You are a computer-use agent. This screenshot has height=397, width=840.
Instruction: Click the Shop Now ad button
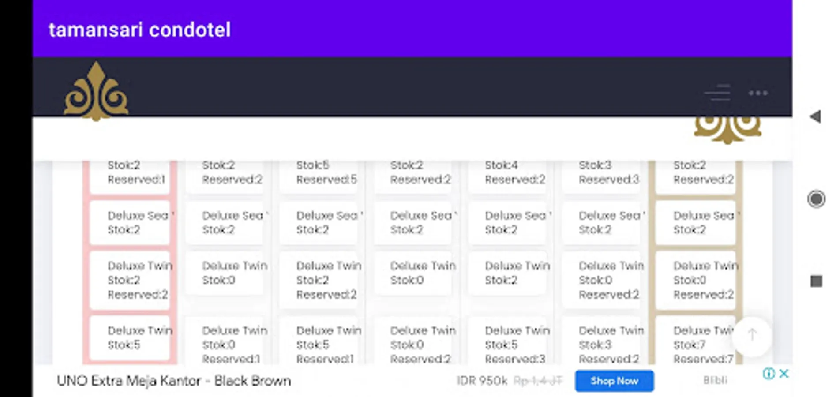(614, 381)
